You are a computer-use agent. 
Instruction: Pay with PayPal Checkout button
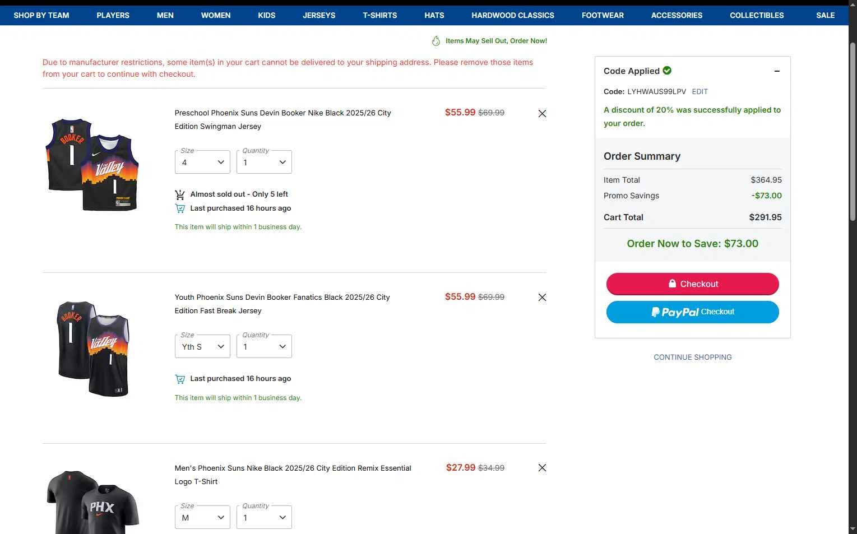[x=693, y=312]
